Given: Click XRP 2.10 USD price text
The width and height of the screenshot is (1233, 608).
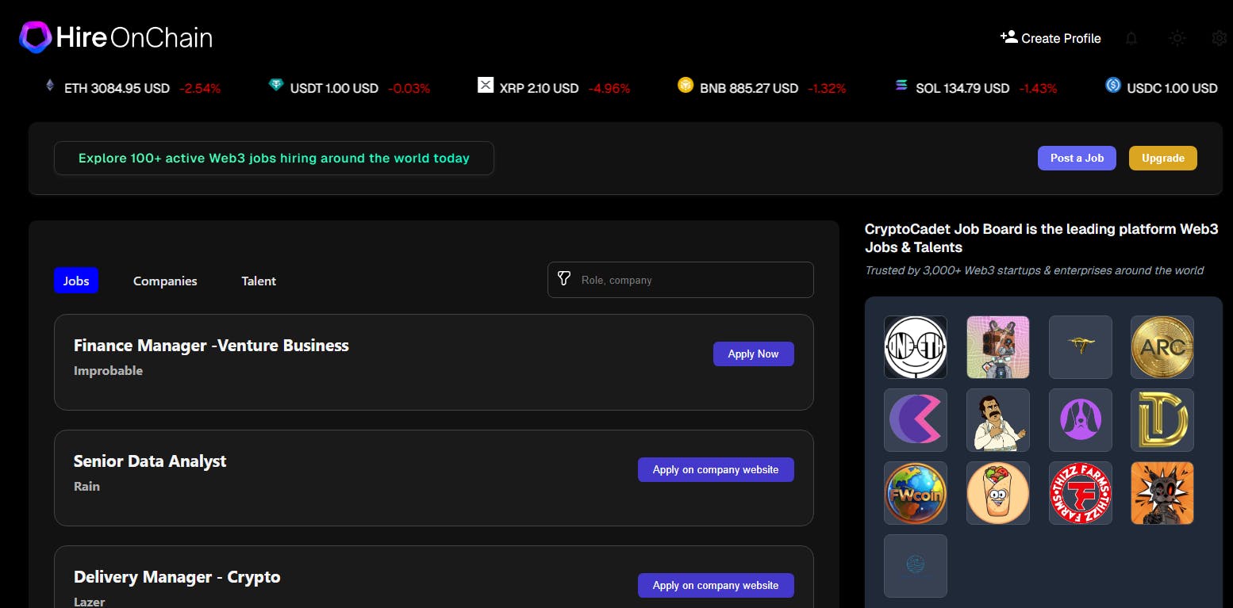Looking at the screenshot, I should point(539,88).
